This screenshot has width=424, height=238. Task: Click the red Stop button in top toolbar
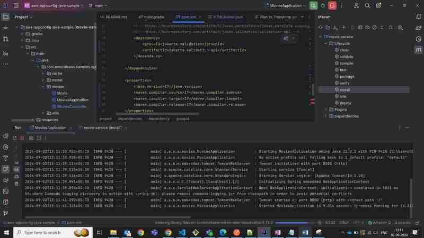tap(332, 5)
